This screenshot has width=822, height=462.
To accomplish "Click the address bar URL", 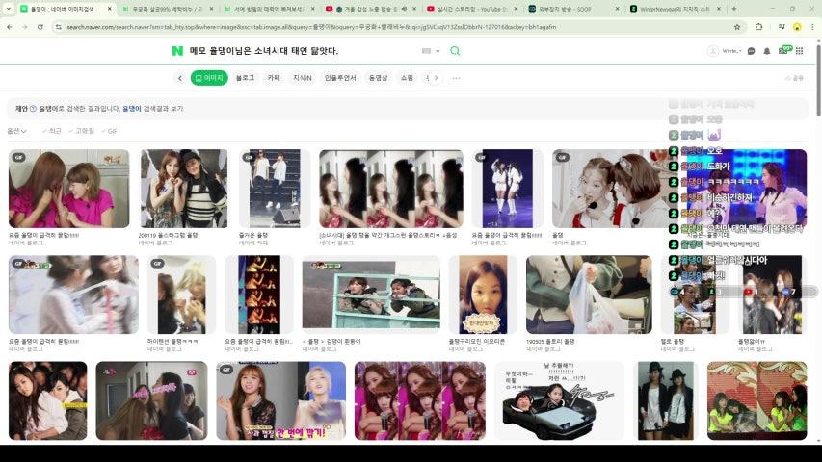I will pos(311,27).
